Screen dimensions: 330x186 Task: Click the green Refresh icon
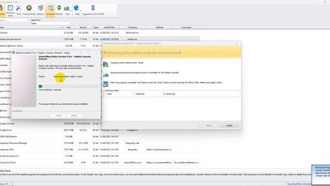(x=59, y=10)
